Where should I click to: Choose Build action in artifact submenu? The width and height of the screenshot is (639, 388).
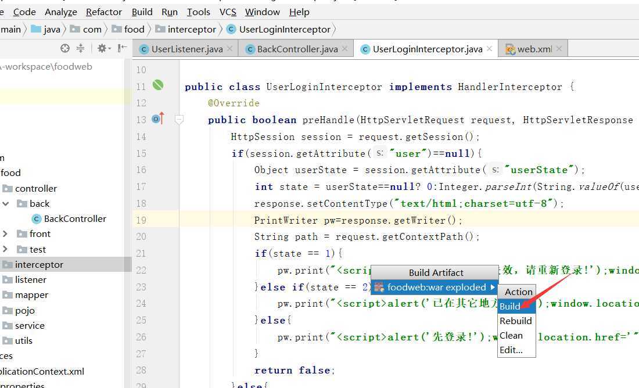pos(516,307)
